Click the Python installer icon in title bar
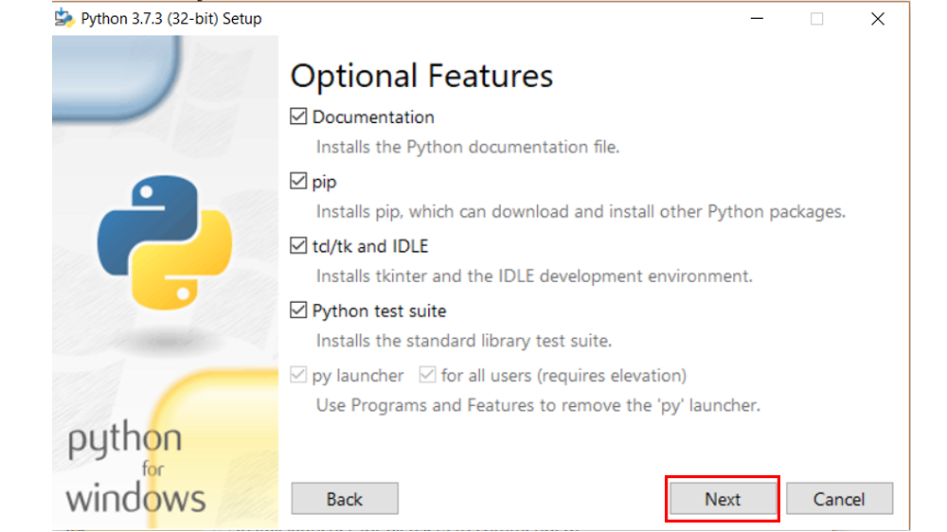 click(64, 18)
